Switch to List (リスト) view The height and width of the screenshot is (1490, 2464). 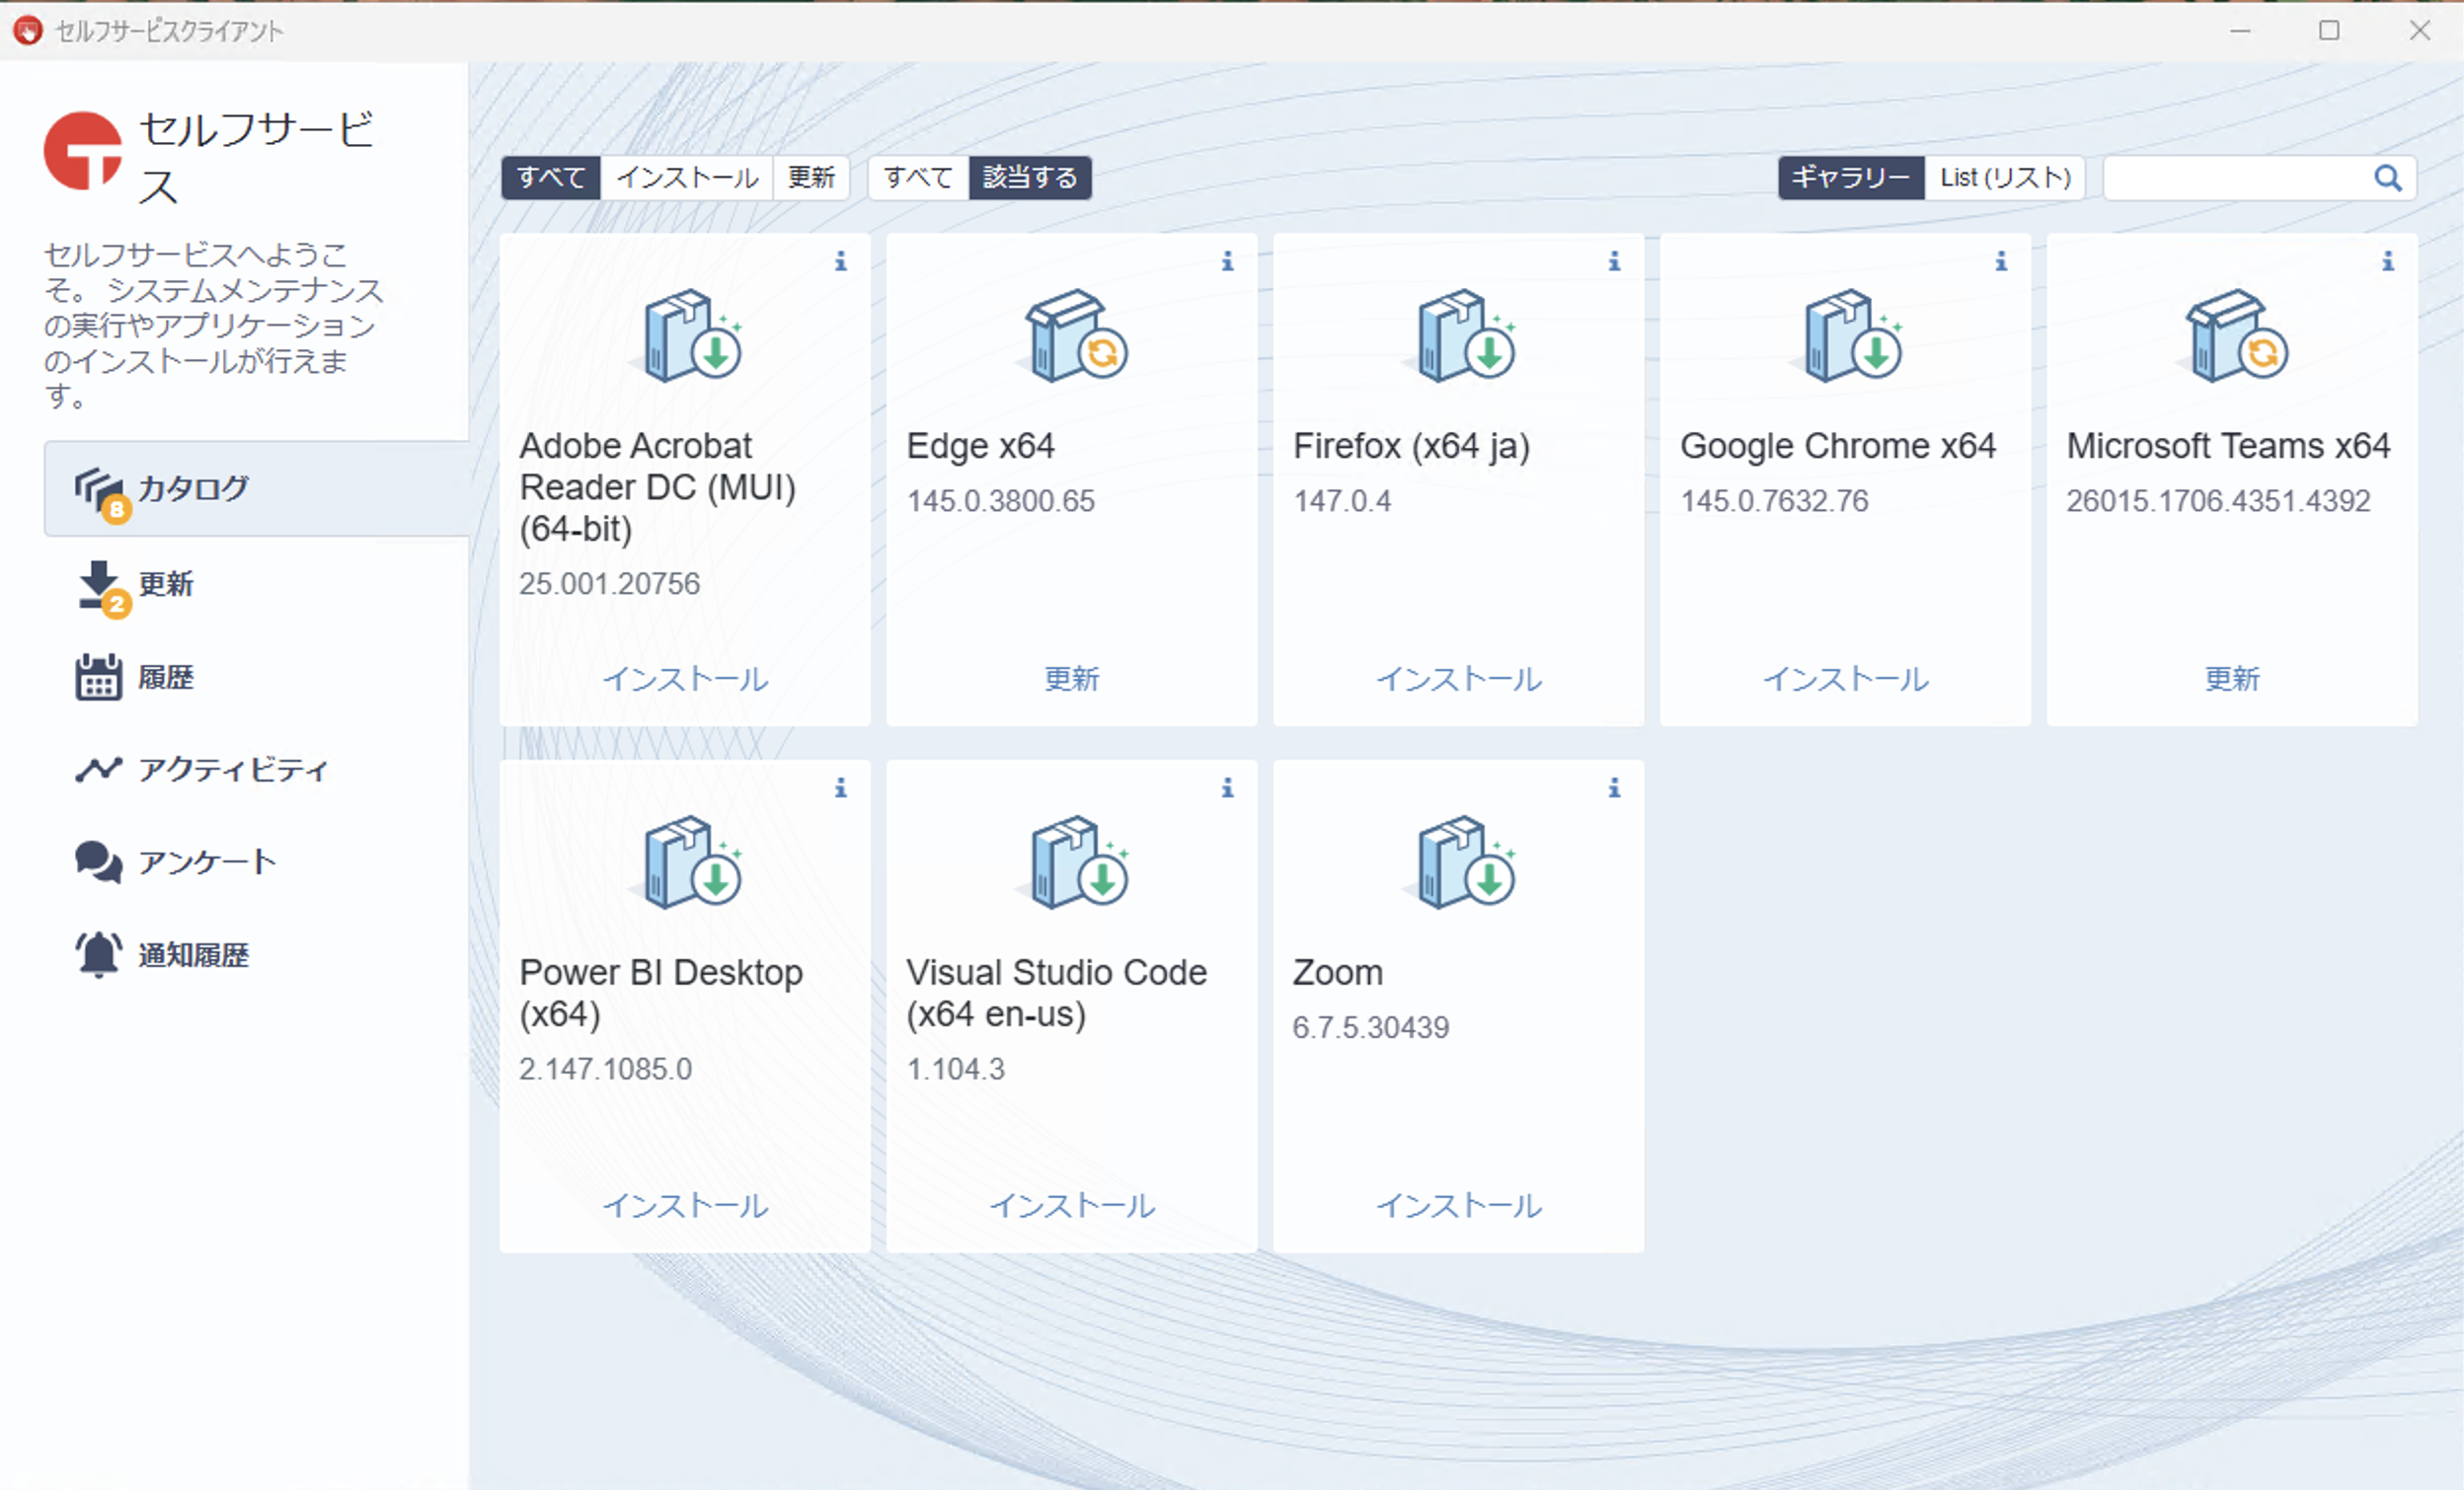click(x=2004, y=178)
